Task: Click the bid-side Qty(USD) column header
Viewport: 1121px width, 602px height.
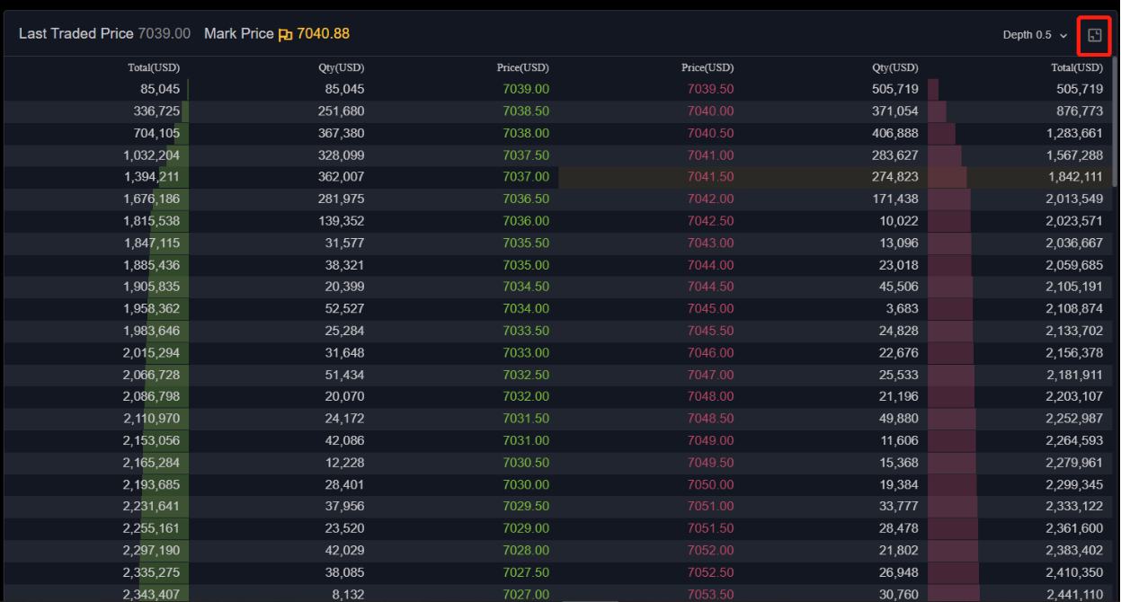Action: [341, 66]
